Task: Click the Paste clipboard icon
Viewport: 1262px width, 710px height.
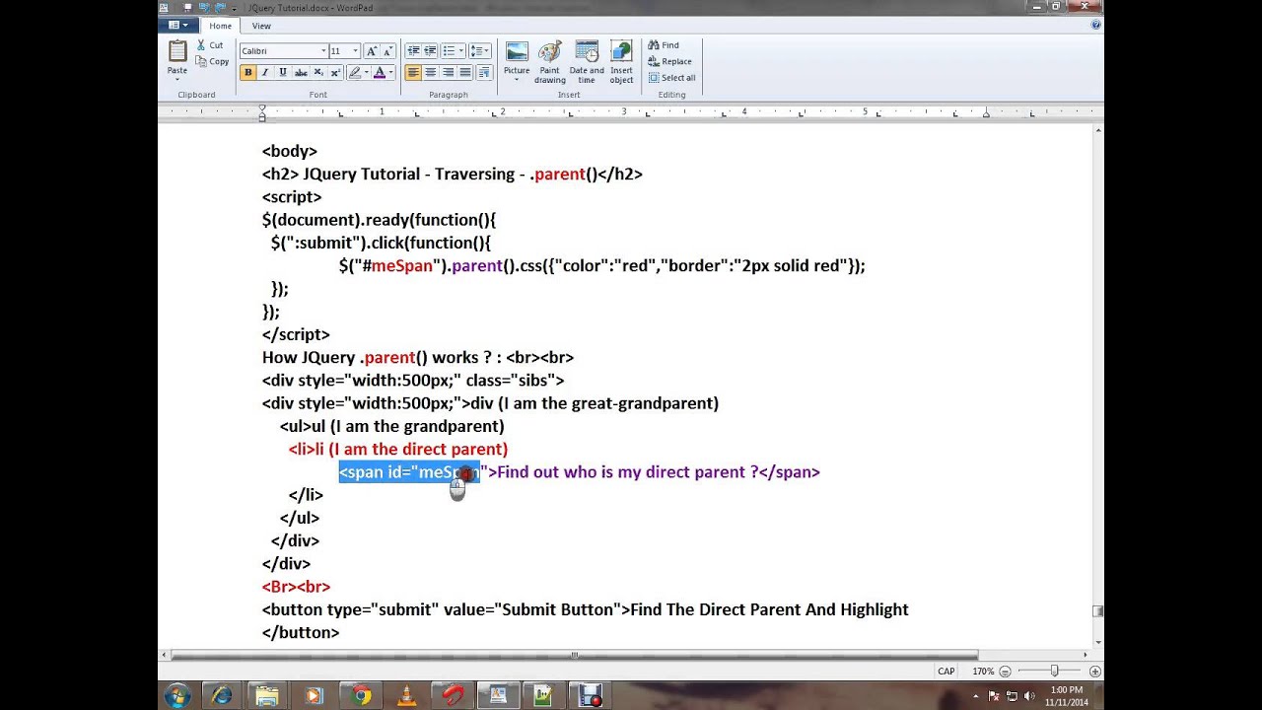Action: pos(177,51)
